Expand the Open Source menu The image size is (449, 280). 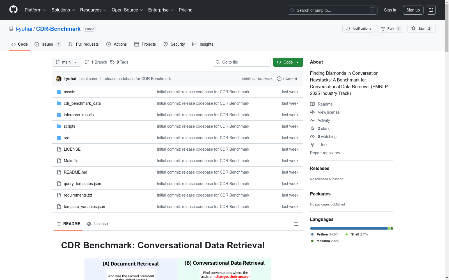click(127, 10)
